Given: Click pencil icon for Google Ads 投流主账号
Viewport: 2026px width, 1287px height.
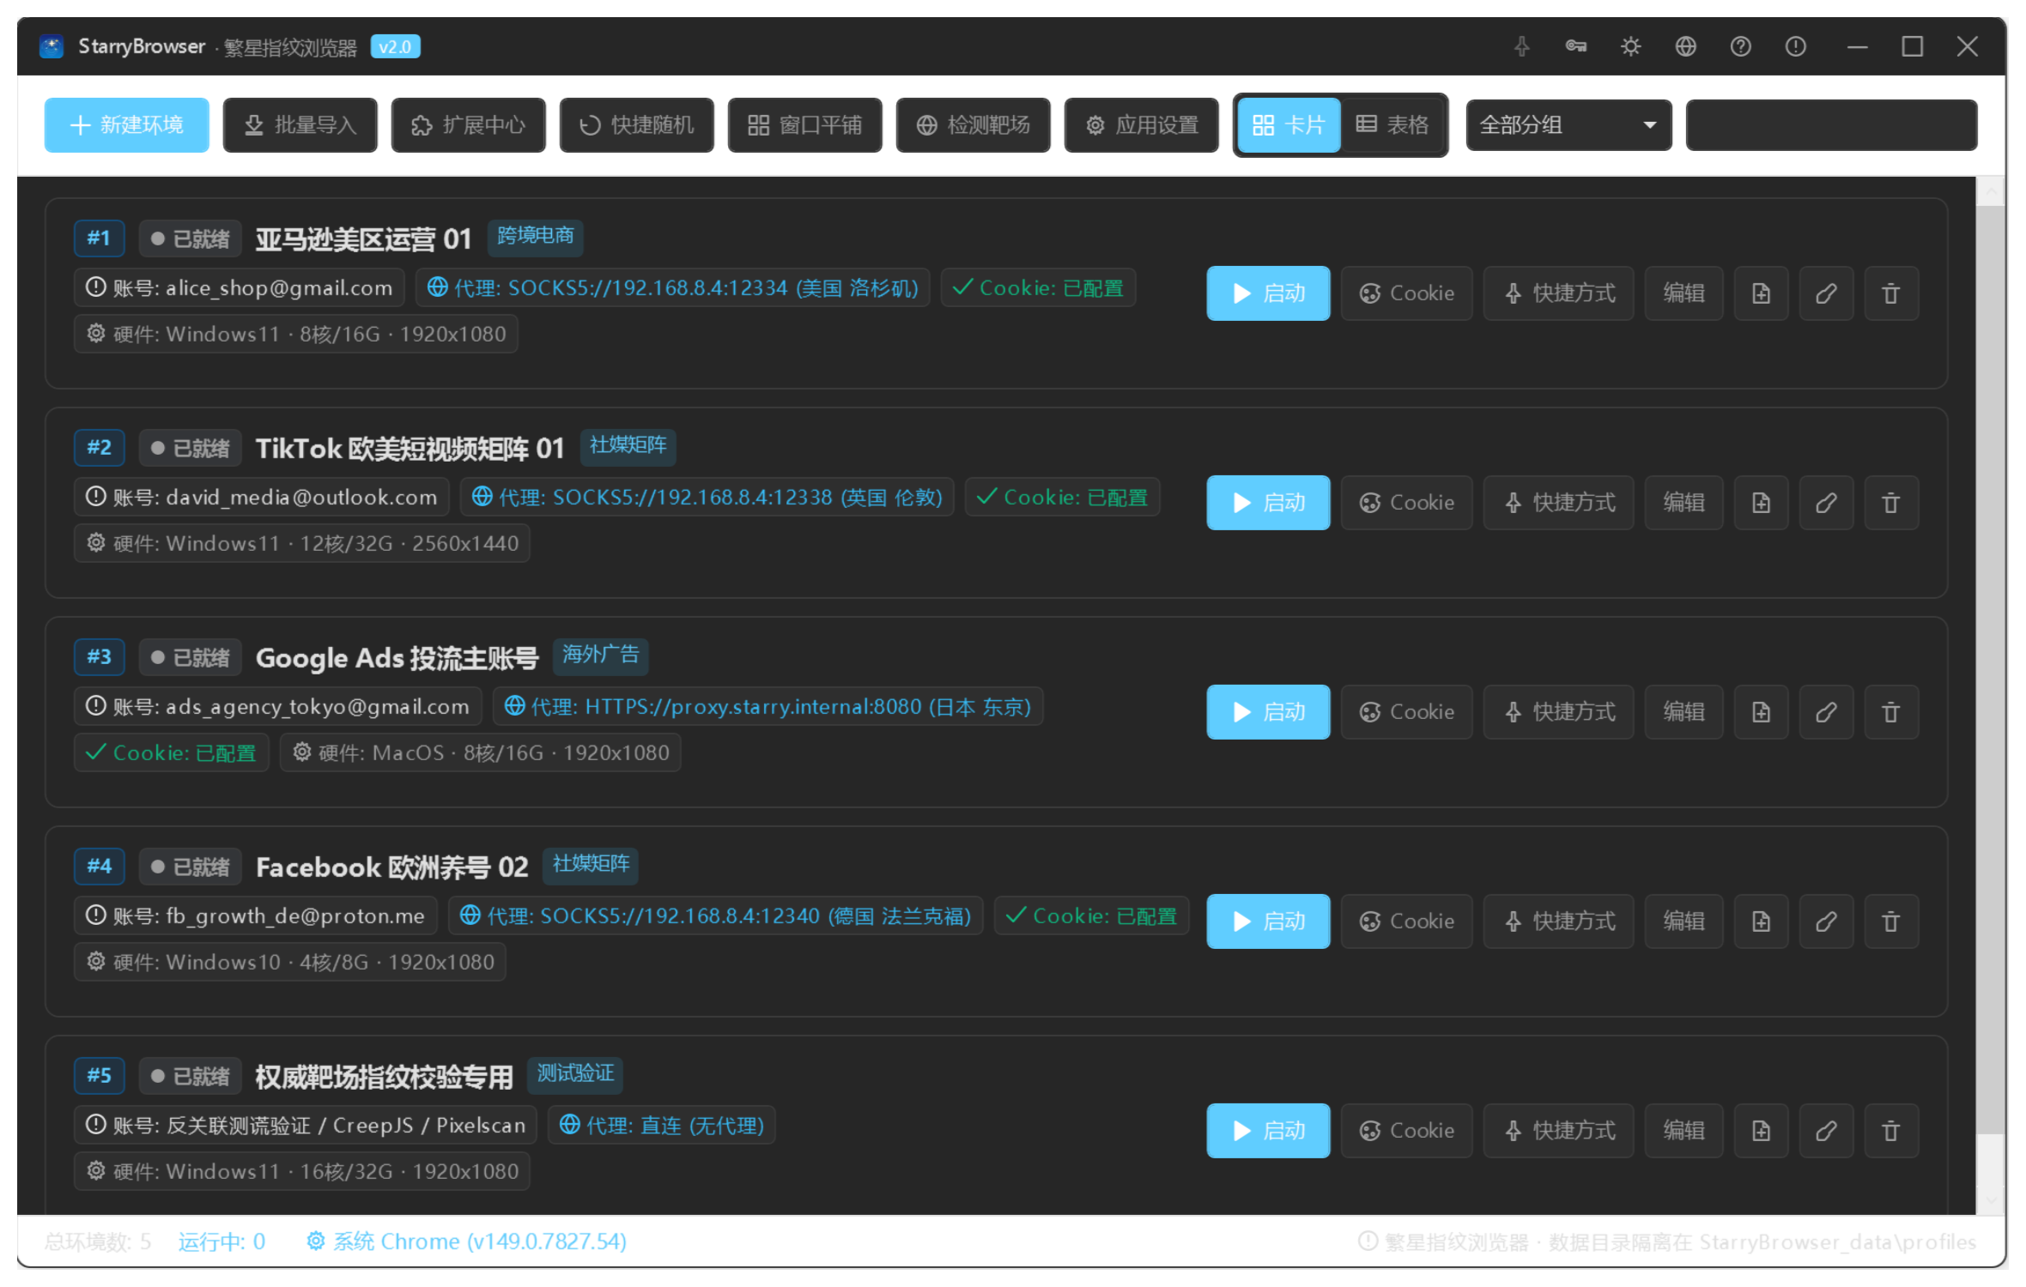Looking at the screenshot, I should click(1826, 712).
